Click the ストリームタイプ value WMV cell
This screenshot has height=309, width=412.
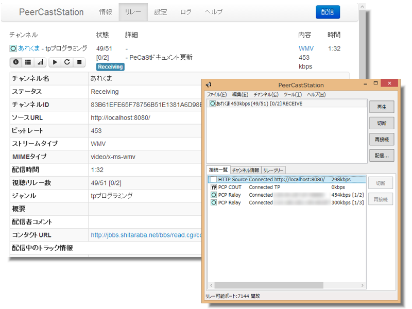pos(98,144)
